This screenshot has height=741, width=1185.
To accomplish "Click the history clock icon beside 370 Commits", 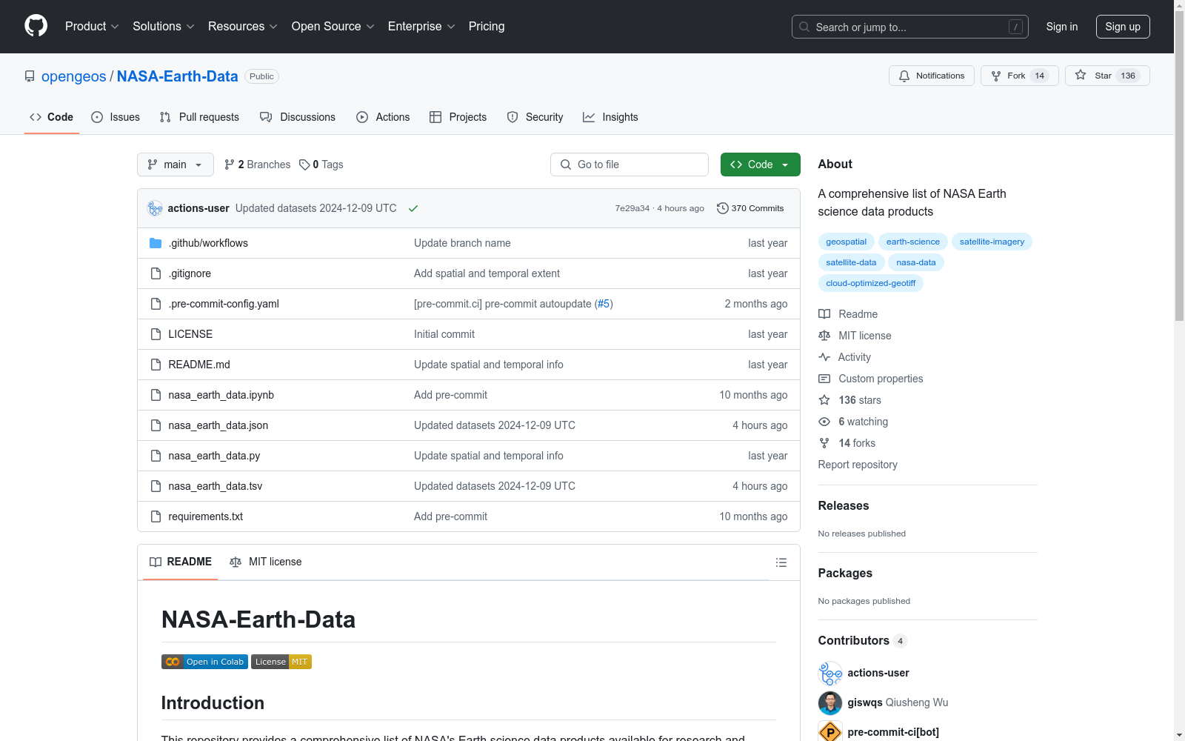I will pos(723,208).
